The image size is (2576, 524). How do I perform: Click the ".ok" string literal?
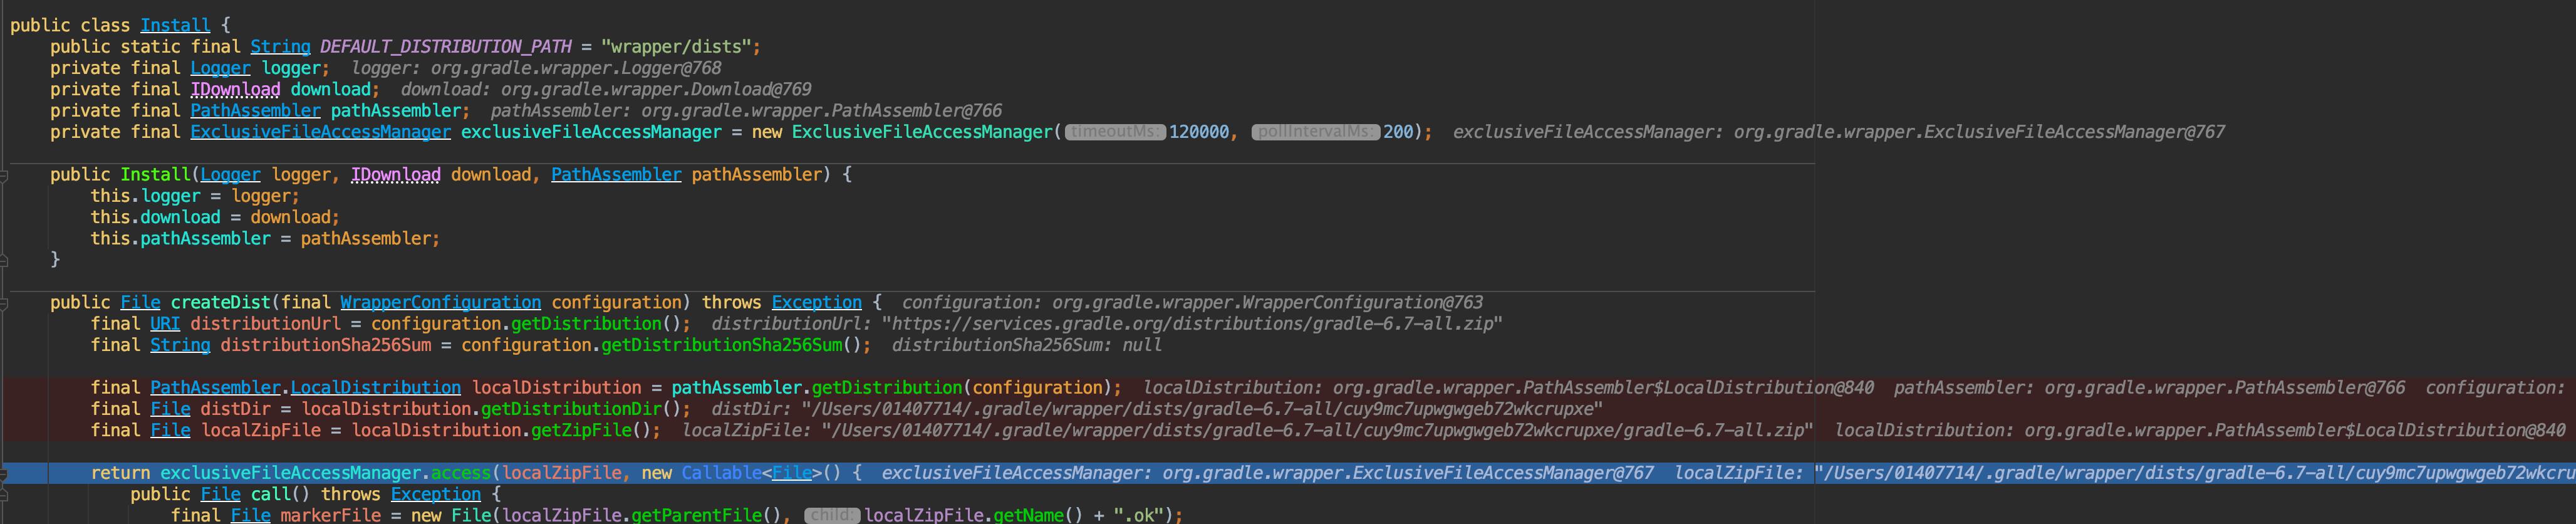pos(1138,515)
